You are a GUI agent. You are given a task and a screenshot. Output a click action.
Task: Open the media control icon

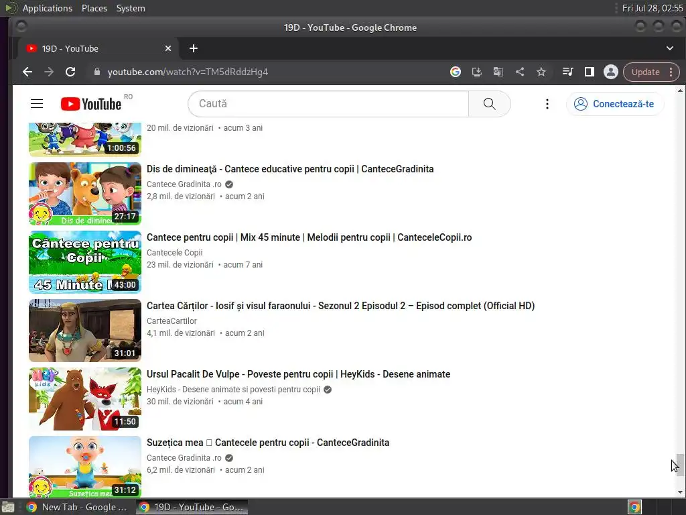point(568,72)
